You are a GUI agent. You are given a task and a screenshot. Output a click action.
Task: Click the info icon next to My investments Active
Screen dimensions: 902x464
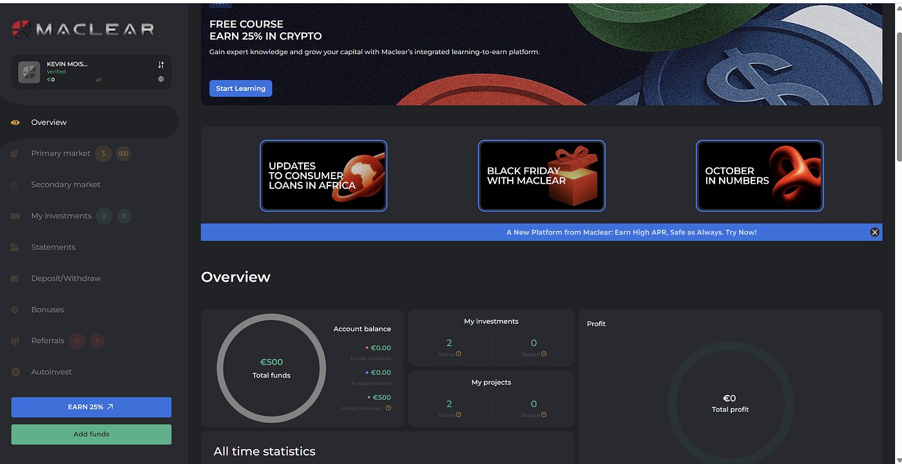tap(459, 354)
